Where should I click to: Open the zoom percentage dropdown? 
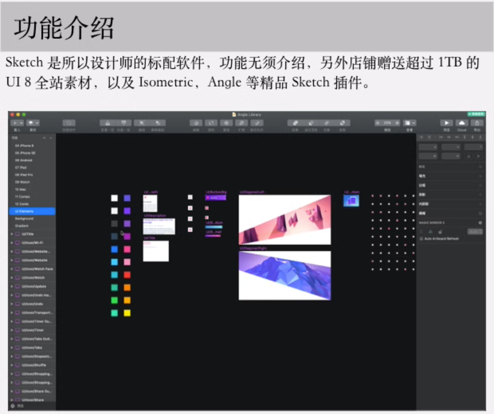[x=387, y=123]
